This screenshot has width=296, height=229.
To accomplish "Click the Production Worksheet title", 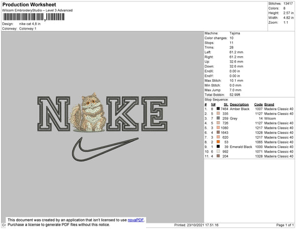I will point(29,5).
